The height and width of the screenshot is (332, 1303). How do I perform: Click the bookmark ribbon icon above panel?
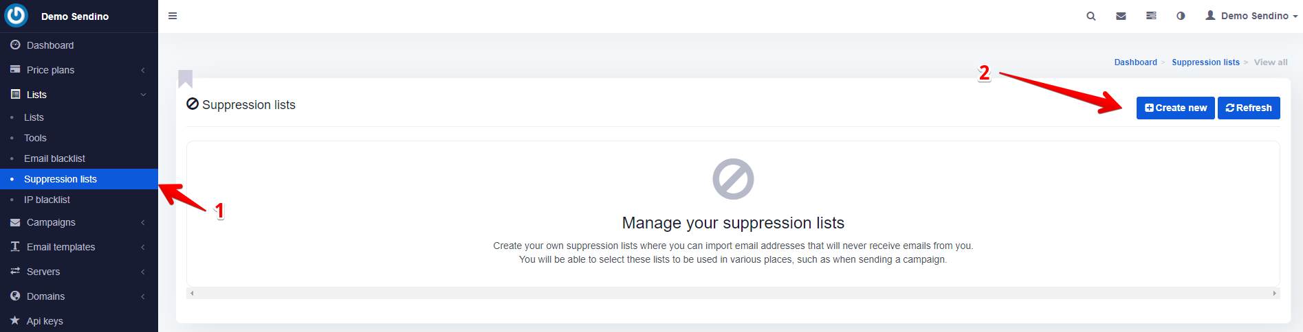[x=185, y=79]
